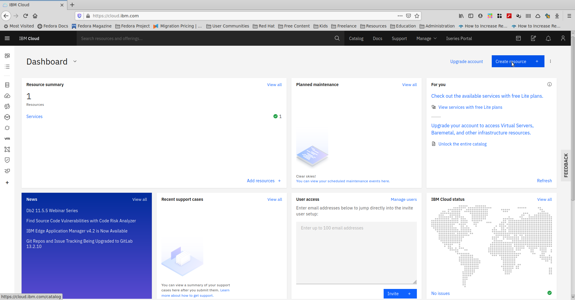Open the Fedora Magazine bookmark

pos(92,26)
